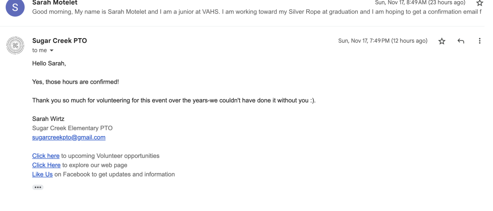The width and height of the screenshot is (493, 211).
Task: Open "Click here" link for volunteer opportunities
Action: click(x=46, y=156)
